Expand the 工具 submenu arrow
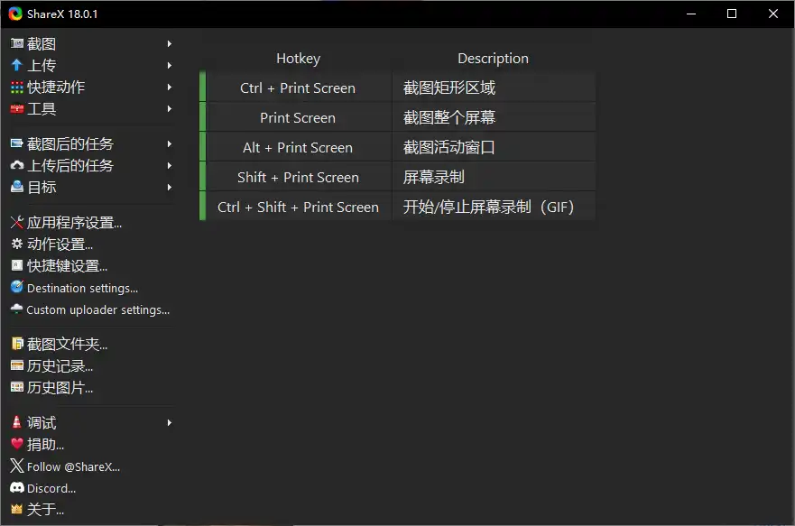The width and height of the screenshot is (795, 526). tap(170, 109)
